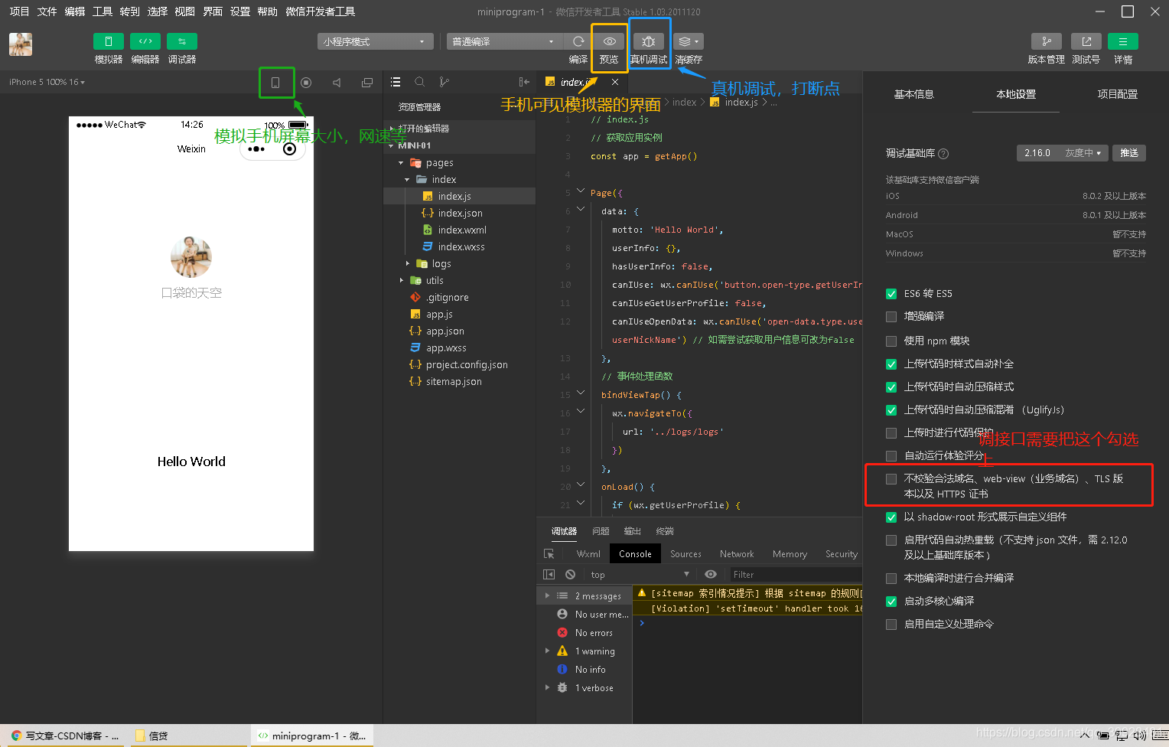Image resolution: width=1169 pixels, height=747 pixels.
Task: Open the console top context dropdown
Action: pyautogui.click(x=640, y=574)
